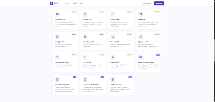Click the Filigraner PDF shield icon
215x102 pixels.
(141, 37)
